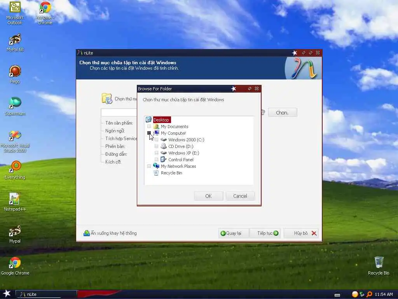Click the My Computer monitor icon
The width and height of the screenshot is (398, 299).
(156, 133)
